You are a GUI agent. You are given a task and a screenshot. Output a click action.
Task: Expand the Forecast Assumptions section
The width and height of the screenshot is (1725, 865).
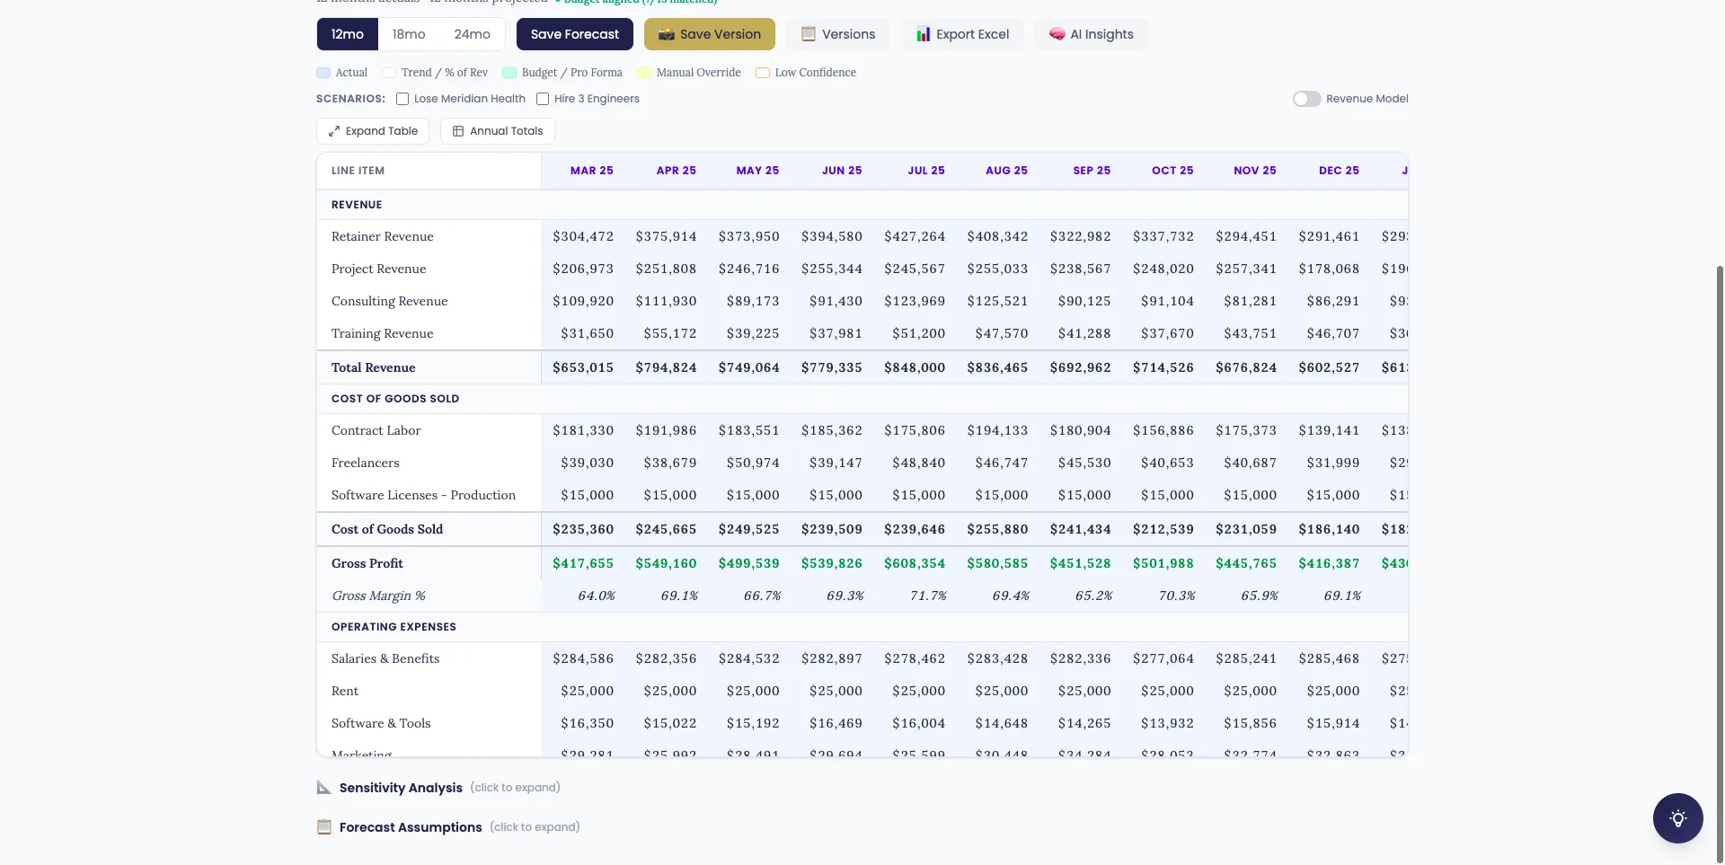(411, 827)
